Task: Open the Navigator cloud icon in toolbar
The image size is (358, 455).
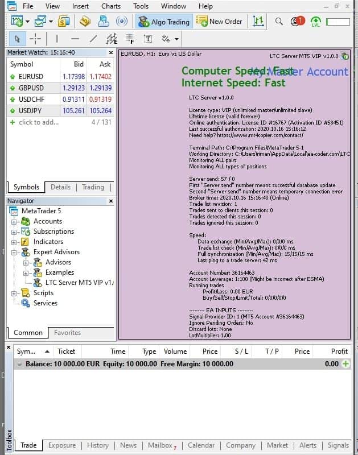Action: (x=103, y=21)
